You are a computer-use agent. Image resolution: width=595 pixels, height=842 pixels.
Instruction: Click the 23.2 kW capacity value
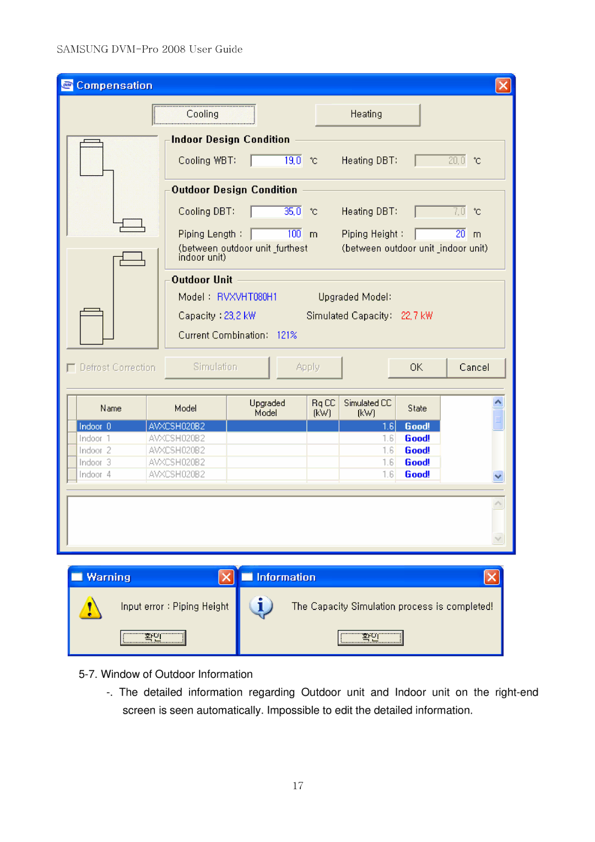pyautogui.click(x=240, y=316)
